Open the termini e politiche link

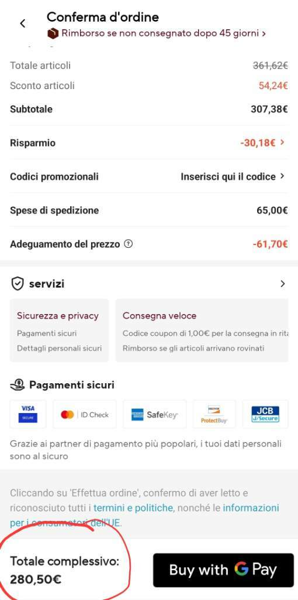[x=133, y=508]
